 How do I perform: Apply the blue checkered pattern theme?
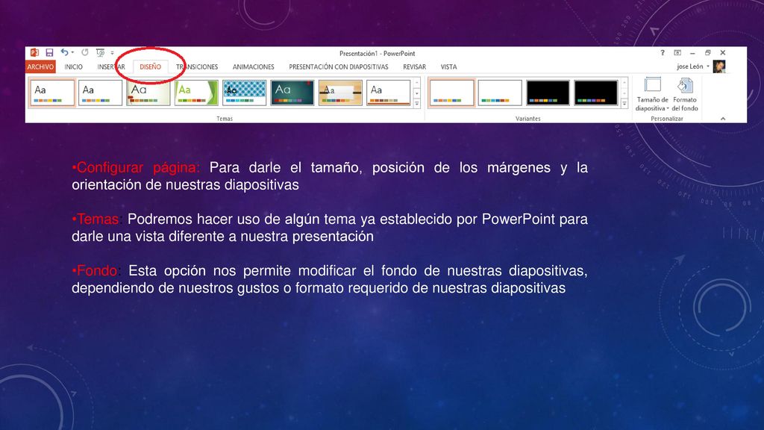244,93
